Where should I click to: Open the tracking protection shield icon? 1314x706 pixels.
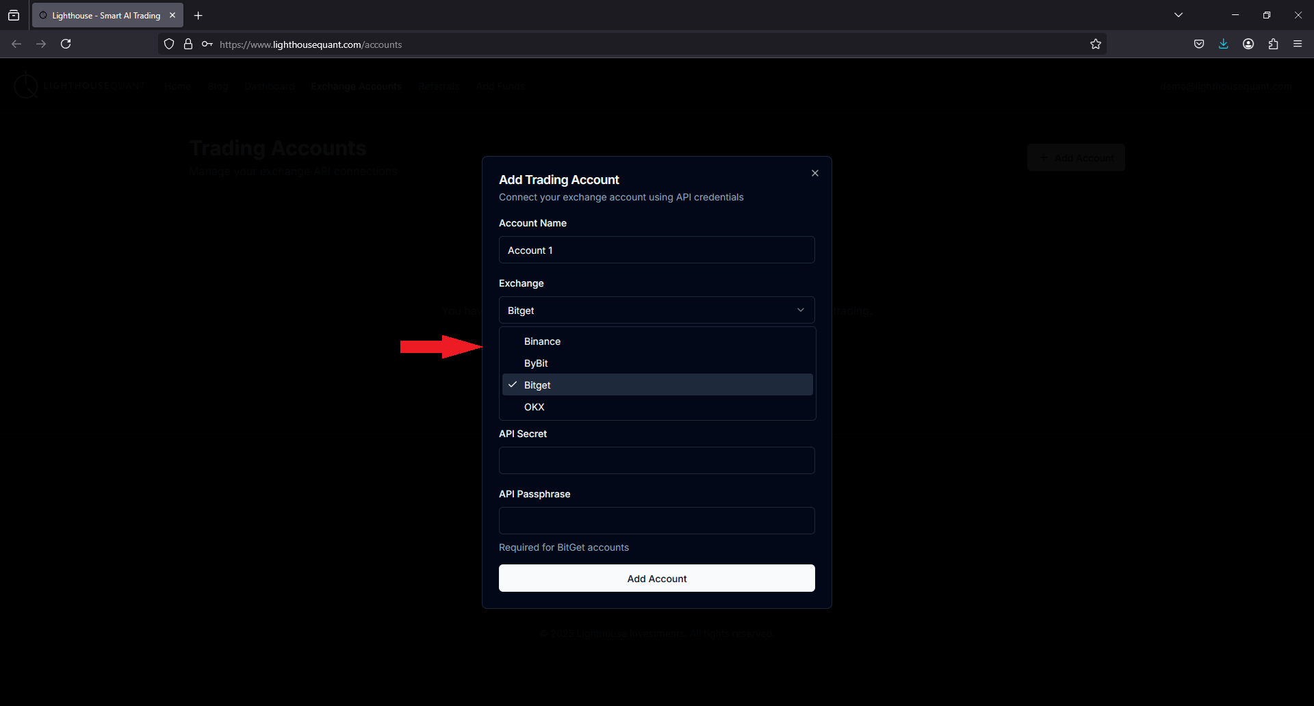169,44
